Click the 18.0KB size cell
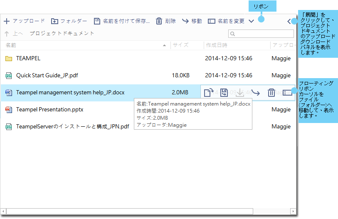Viewport: 338px width, 219px height. tap(180, 76)
